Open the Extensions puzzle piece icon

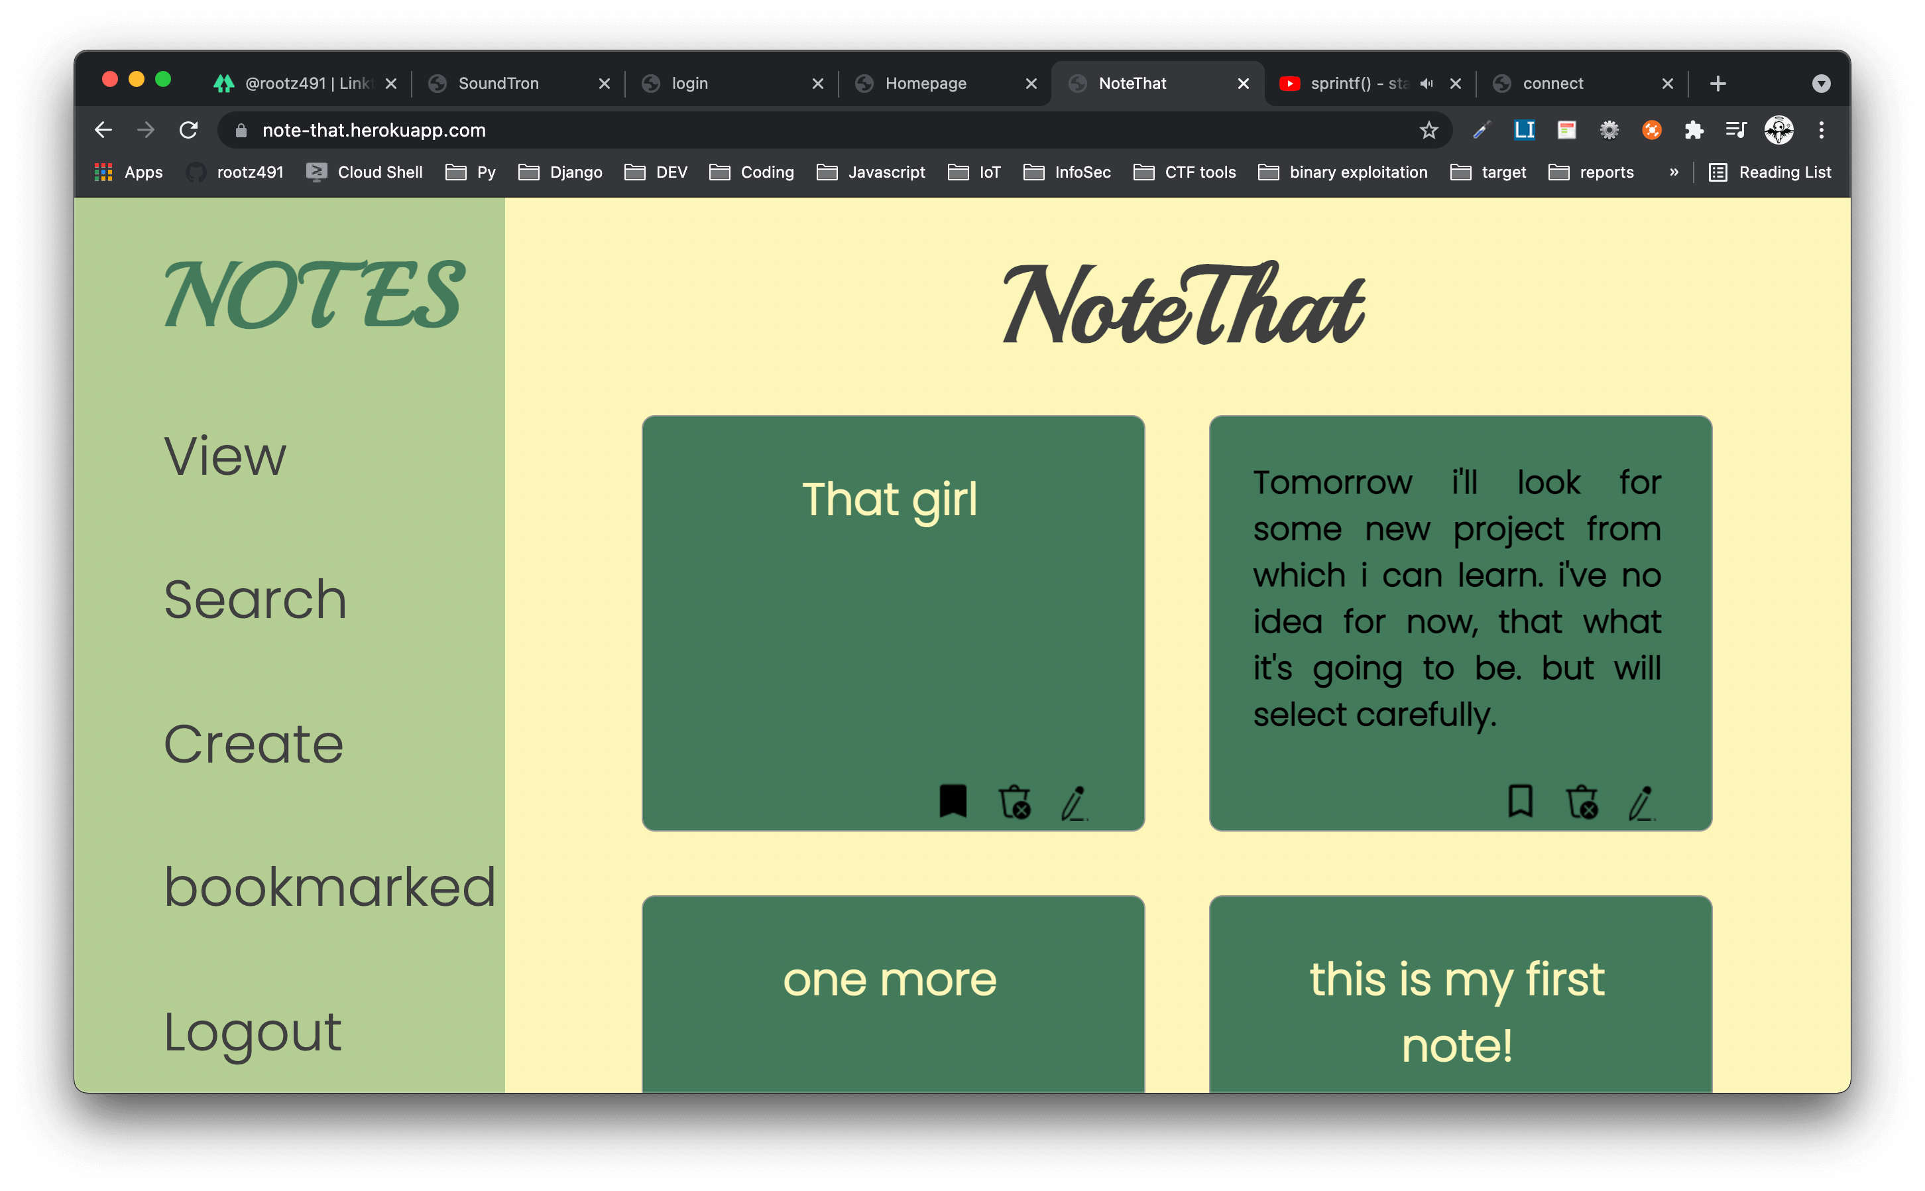tap(1693, 130)
